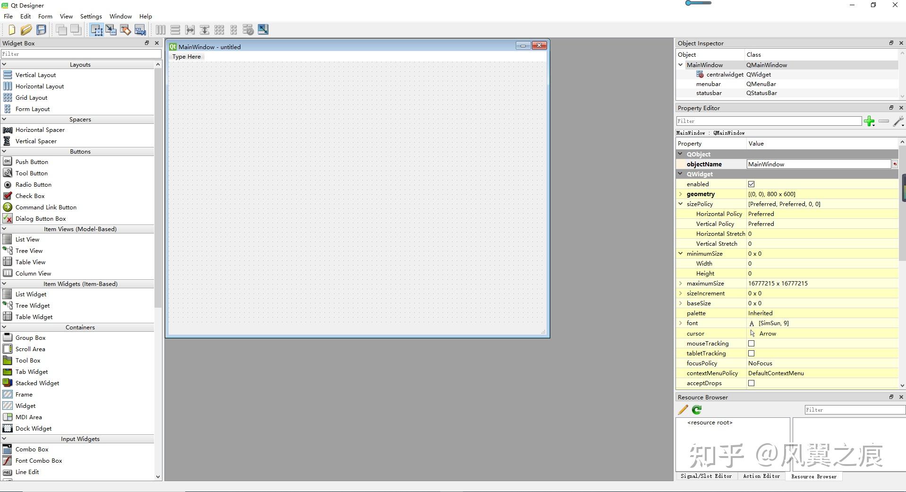This screenshot has height=492, width=906.
Task: Switch to Edit Widgets mode
Action: (x=97, y=30)
